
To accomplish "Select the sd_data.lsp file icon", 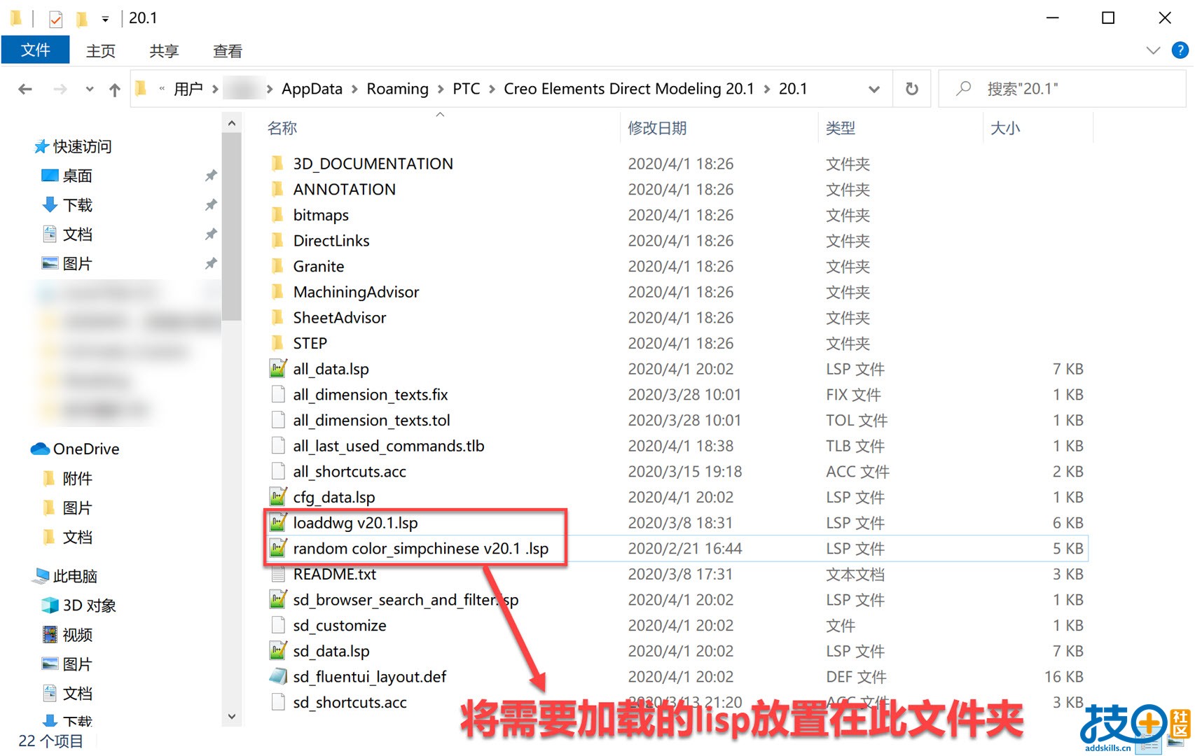I will click(x=278, y=651).
